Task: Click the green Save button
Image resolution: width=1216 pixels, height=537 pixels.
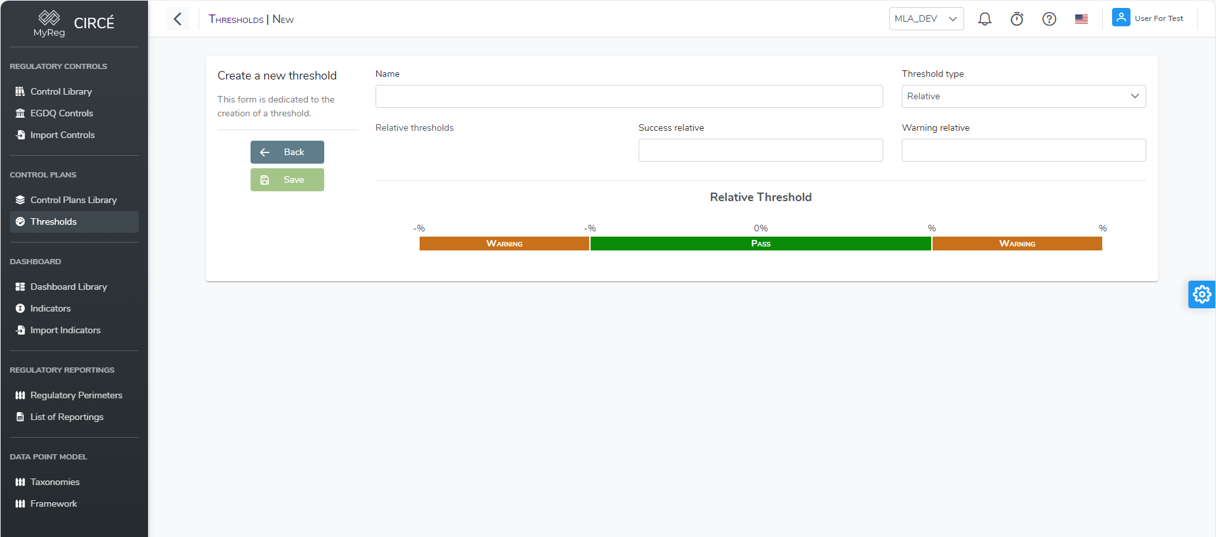Action: point(287,180)
